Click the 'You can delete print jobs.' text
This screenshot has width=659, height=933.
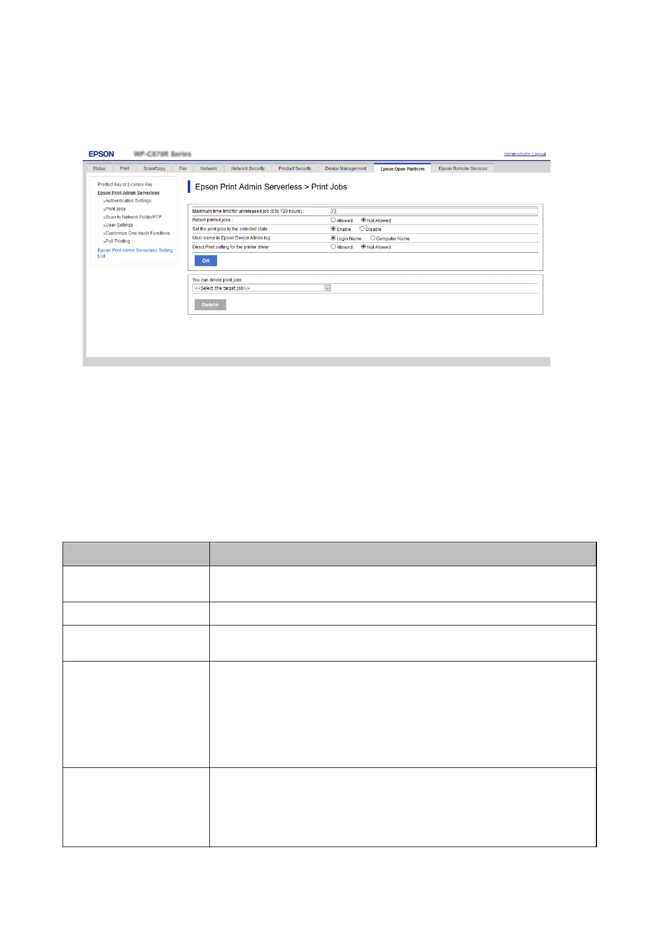[x=217, y=280]
